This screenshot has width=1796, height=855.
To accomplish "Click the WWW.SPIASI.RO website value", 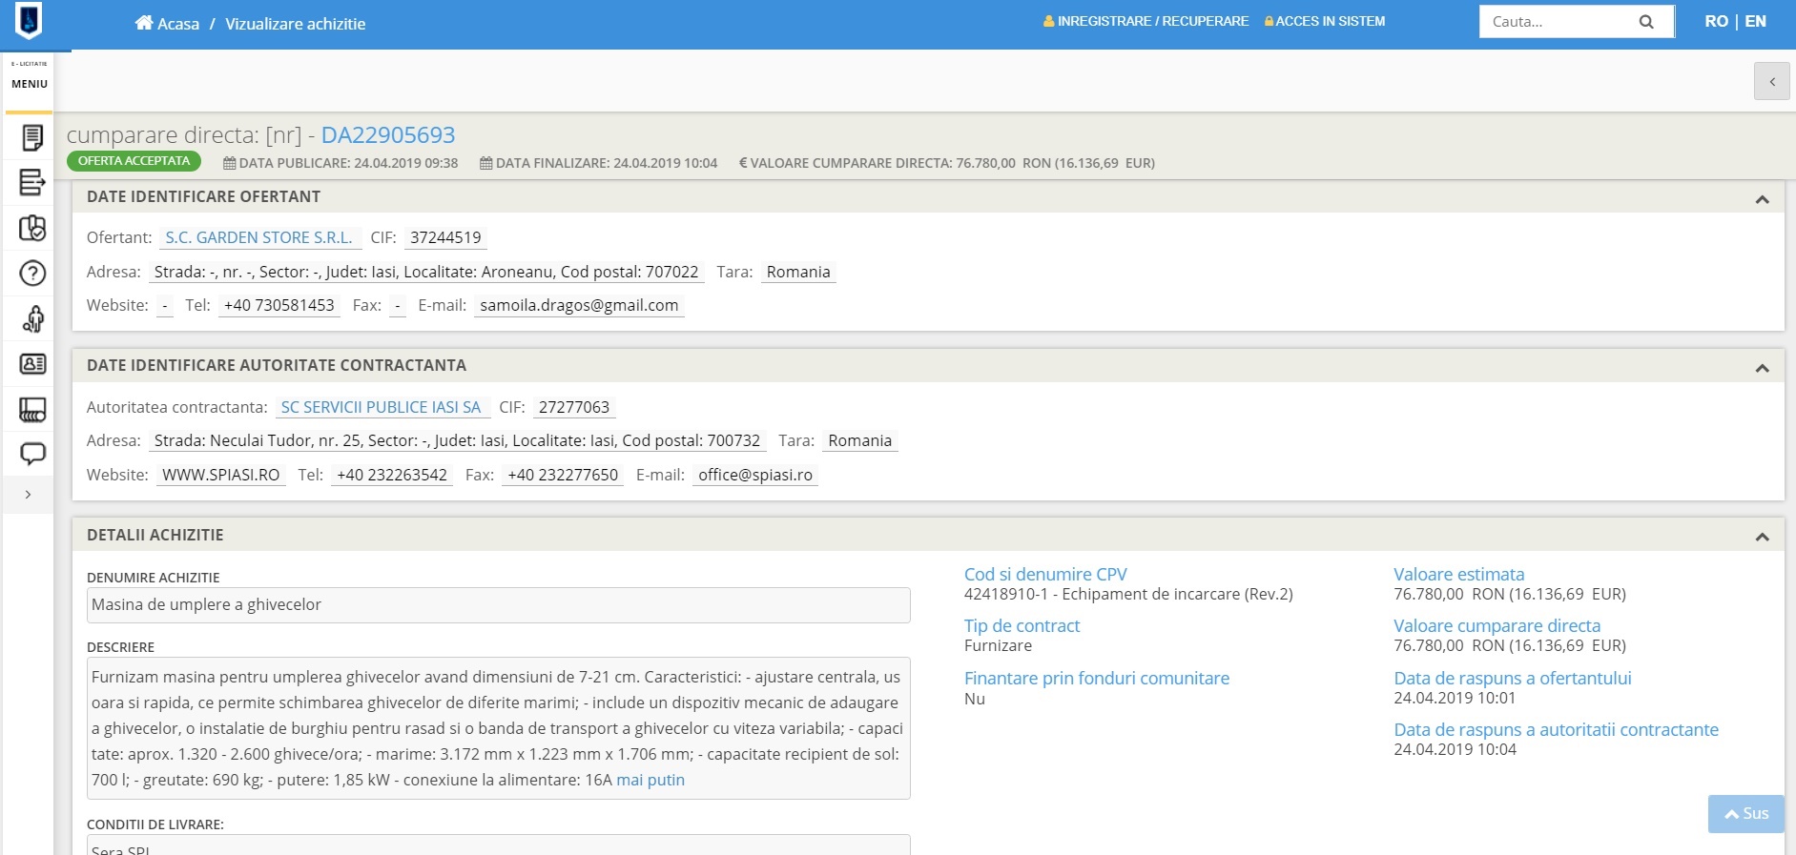I will tap(220, 475).
